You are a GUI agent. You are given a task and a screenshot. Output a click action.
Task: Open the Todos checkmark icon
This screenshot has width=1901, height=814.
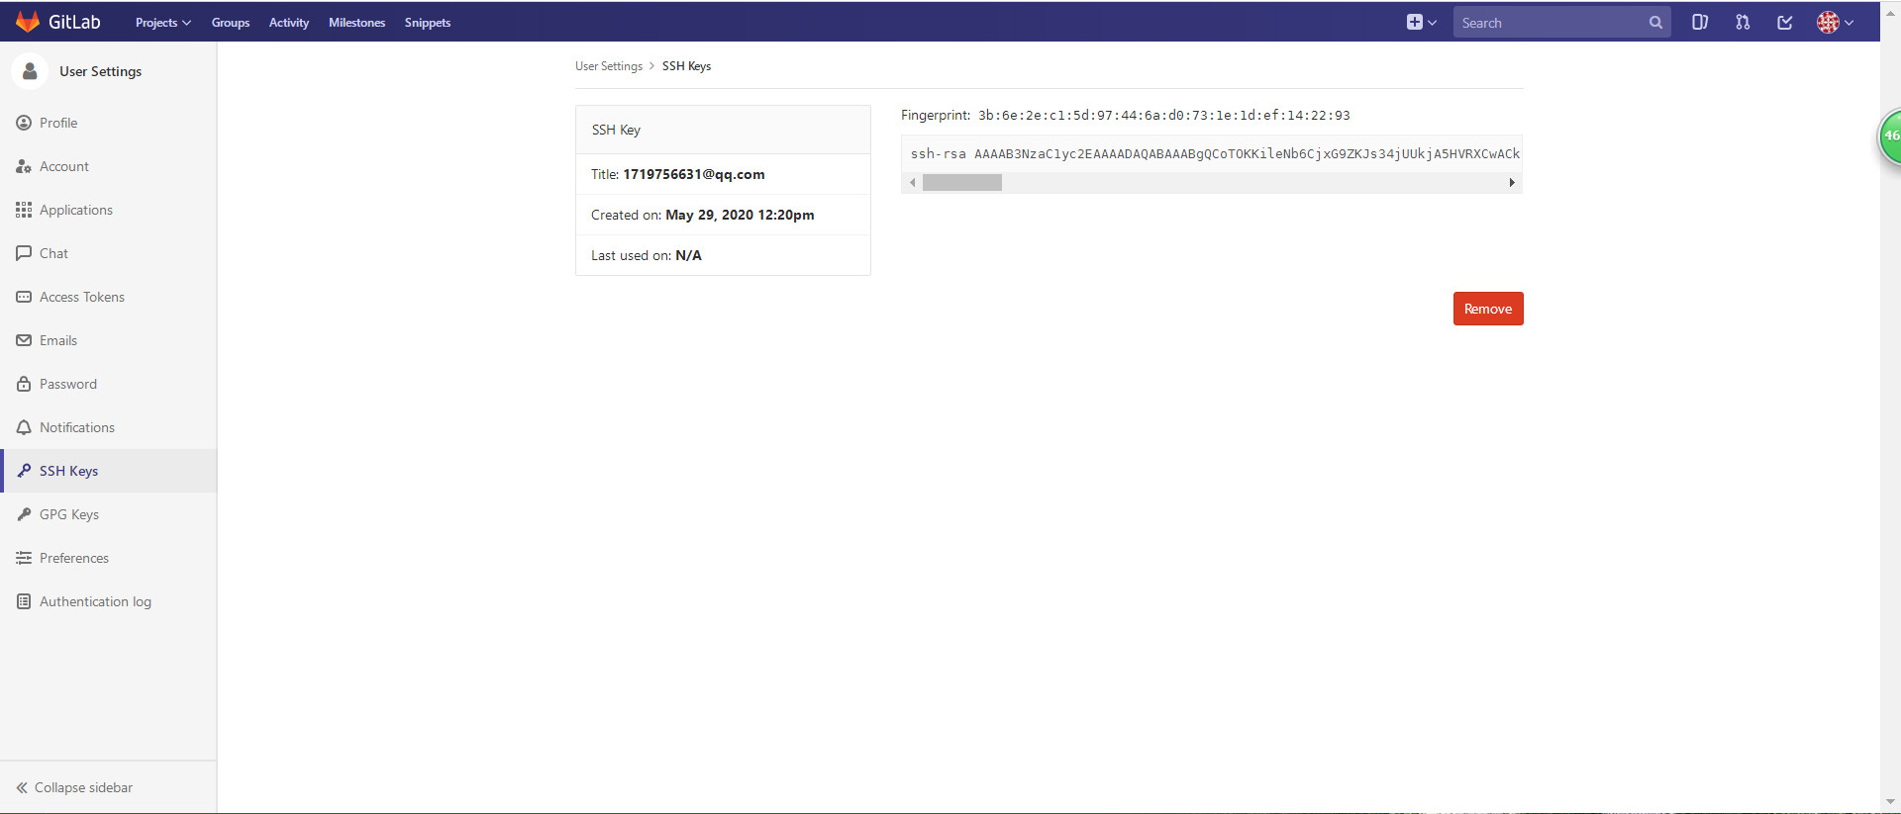tap(1785, 22)
